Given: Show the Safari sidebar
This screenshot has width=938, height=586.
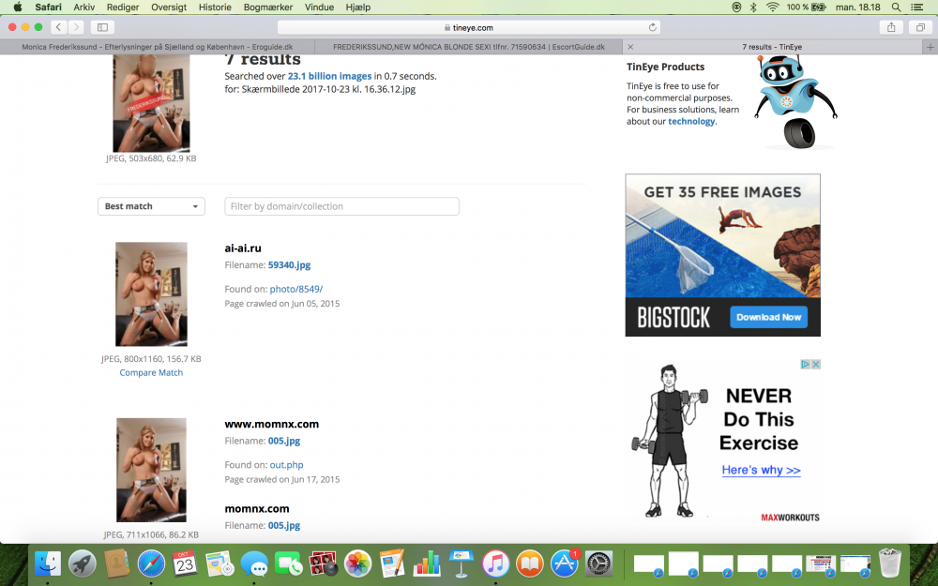Looking at the screenshot, I should click(102, 27).
